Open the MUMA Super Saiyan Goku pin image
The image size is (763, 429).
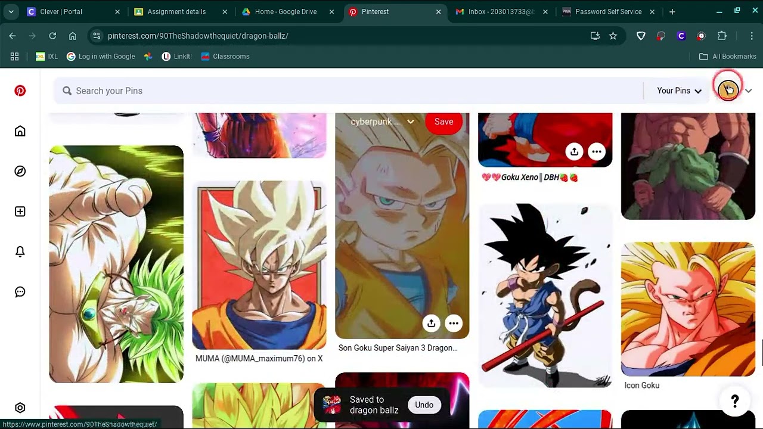tap(259, 265)
